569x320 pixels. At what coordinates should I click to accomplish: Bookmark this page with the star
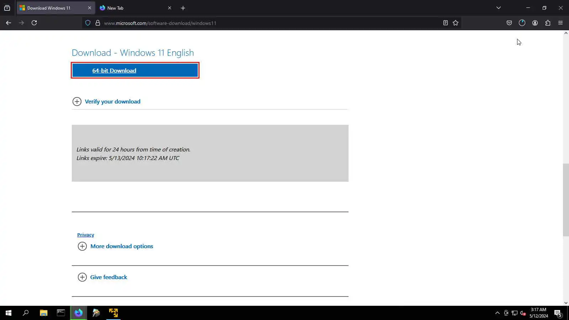click(x=456, y=23)
